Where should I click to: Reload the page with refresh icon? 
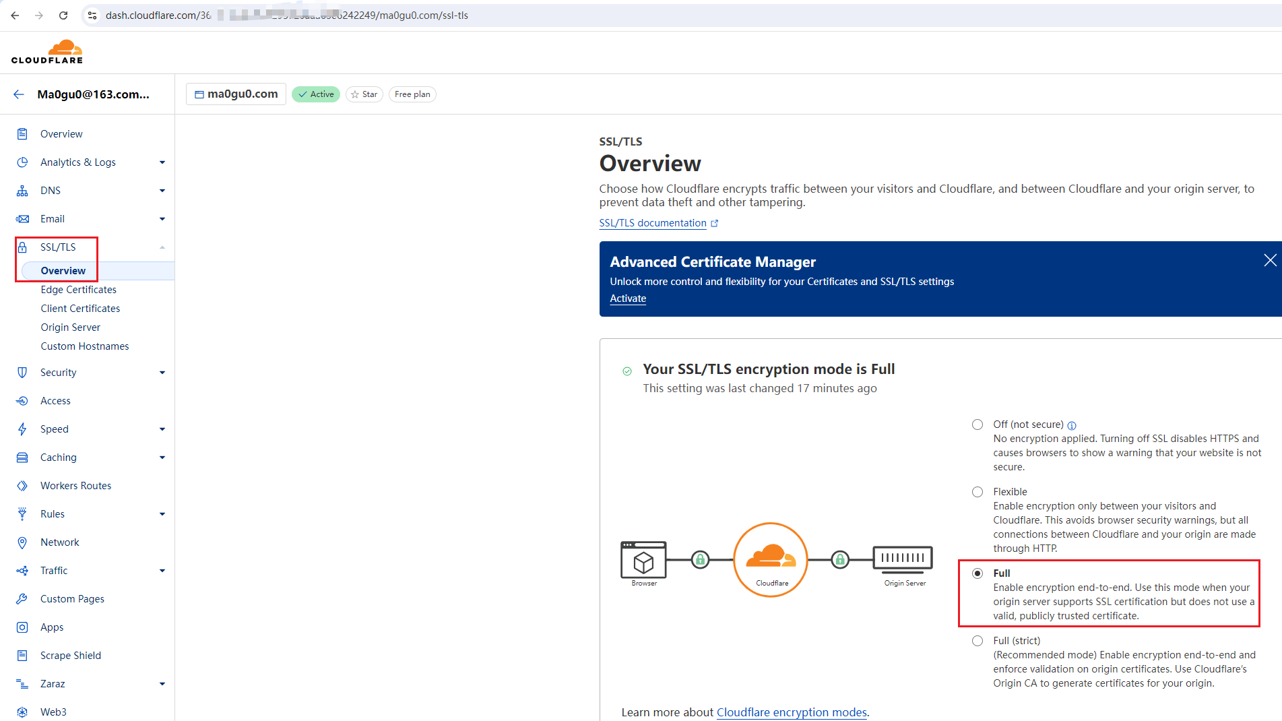point(63,15)
